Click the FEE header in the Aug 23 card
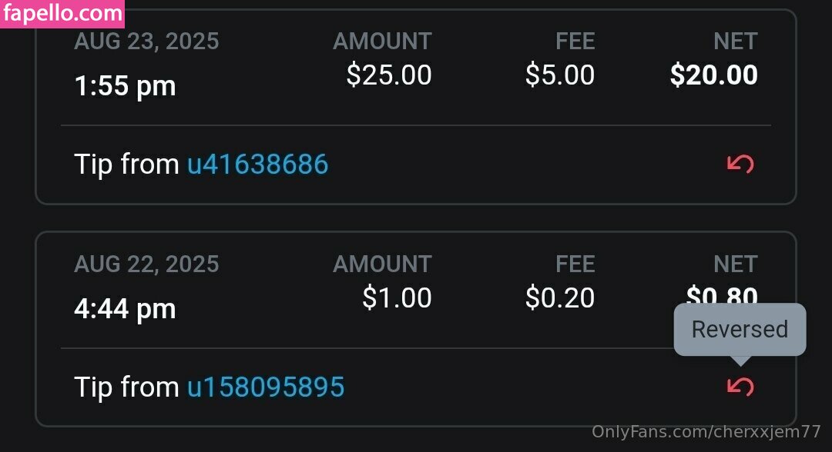Viewport: 832px width, 452px height. 575,41
